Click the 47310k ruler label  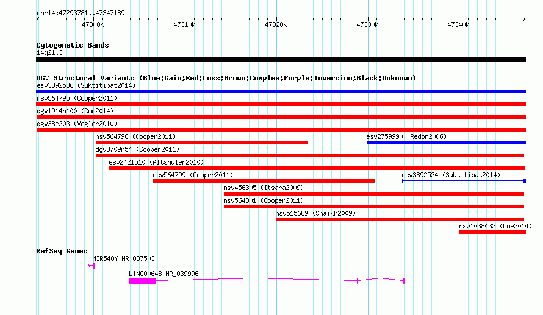coord(184,24)
